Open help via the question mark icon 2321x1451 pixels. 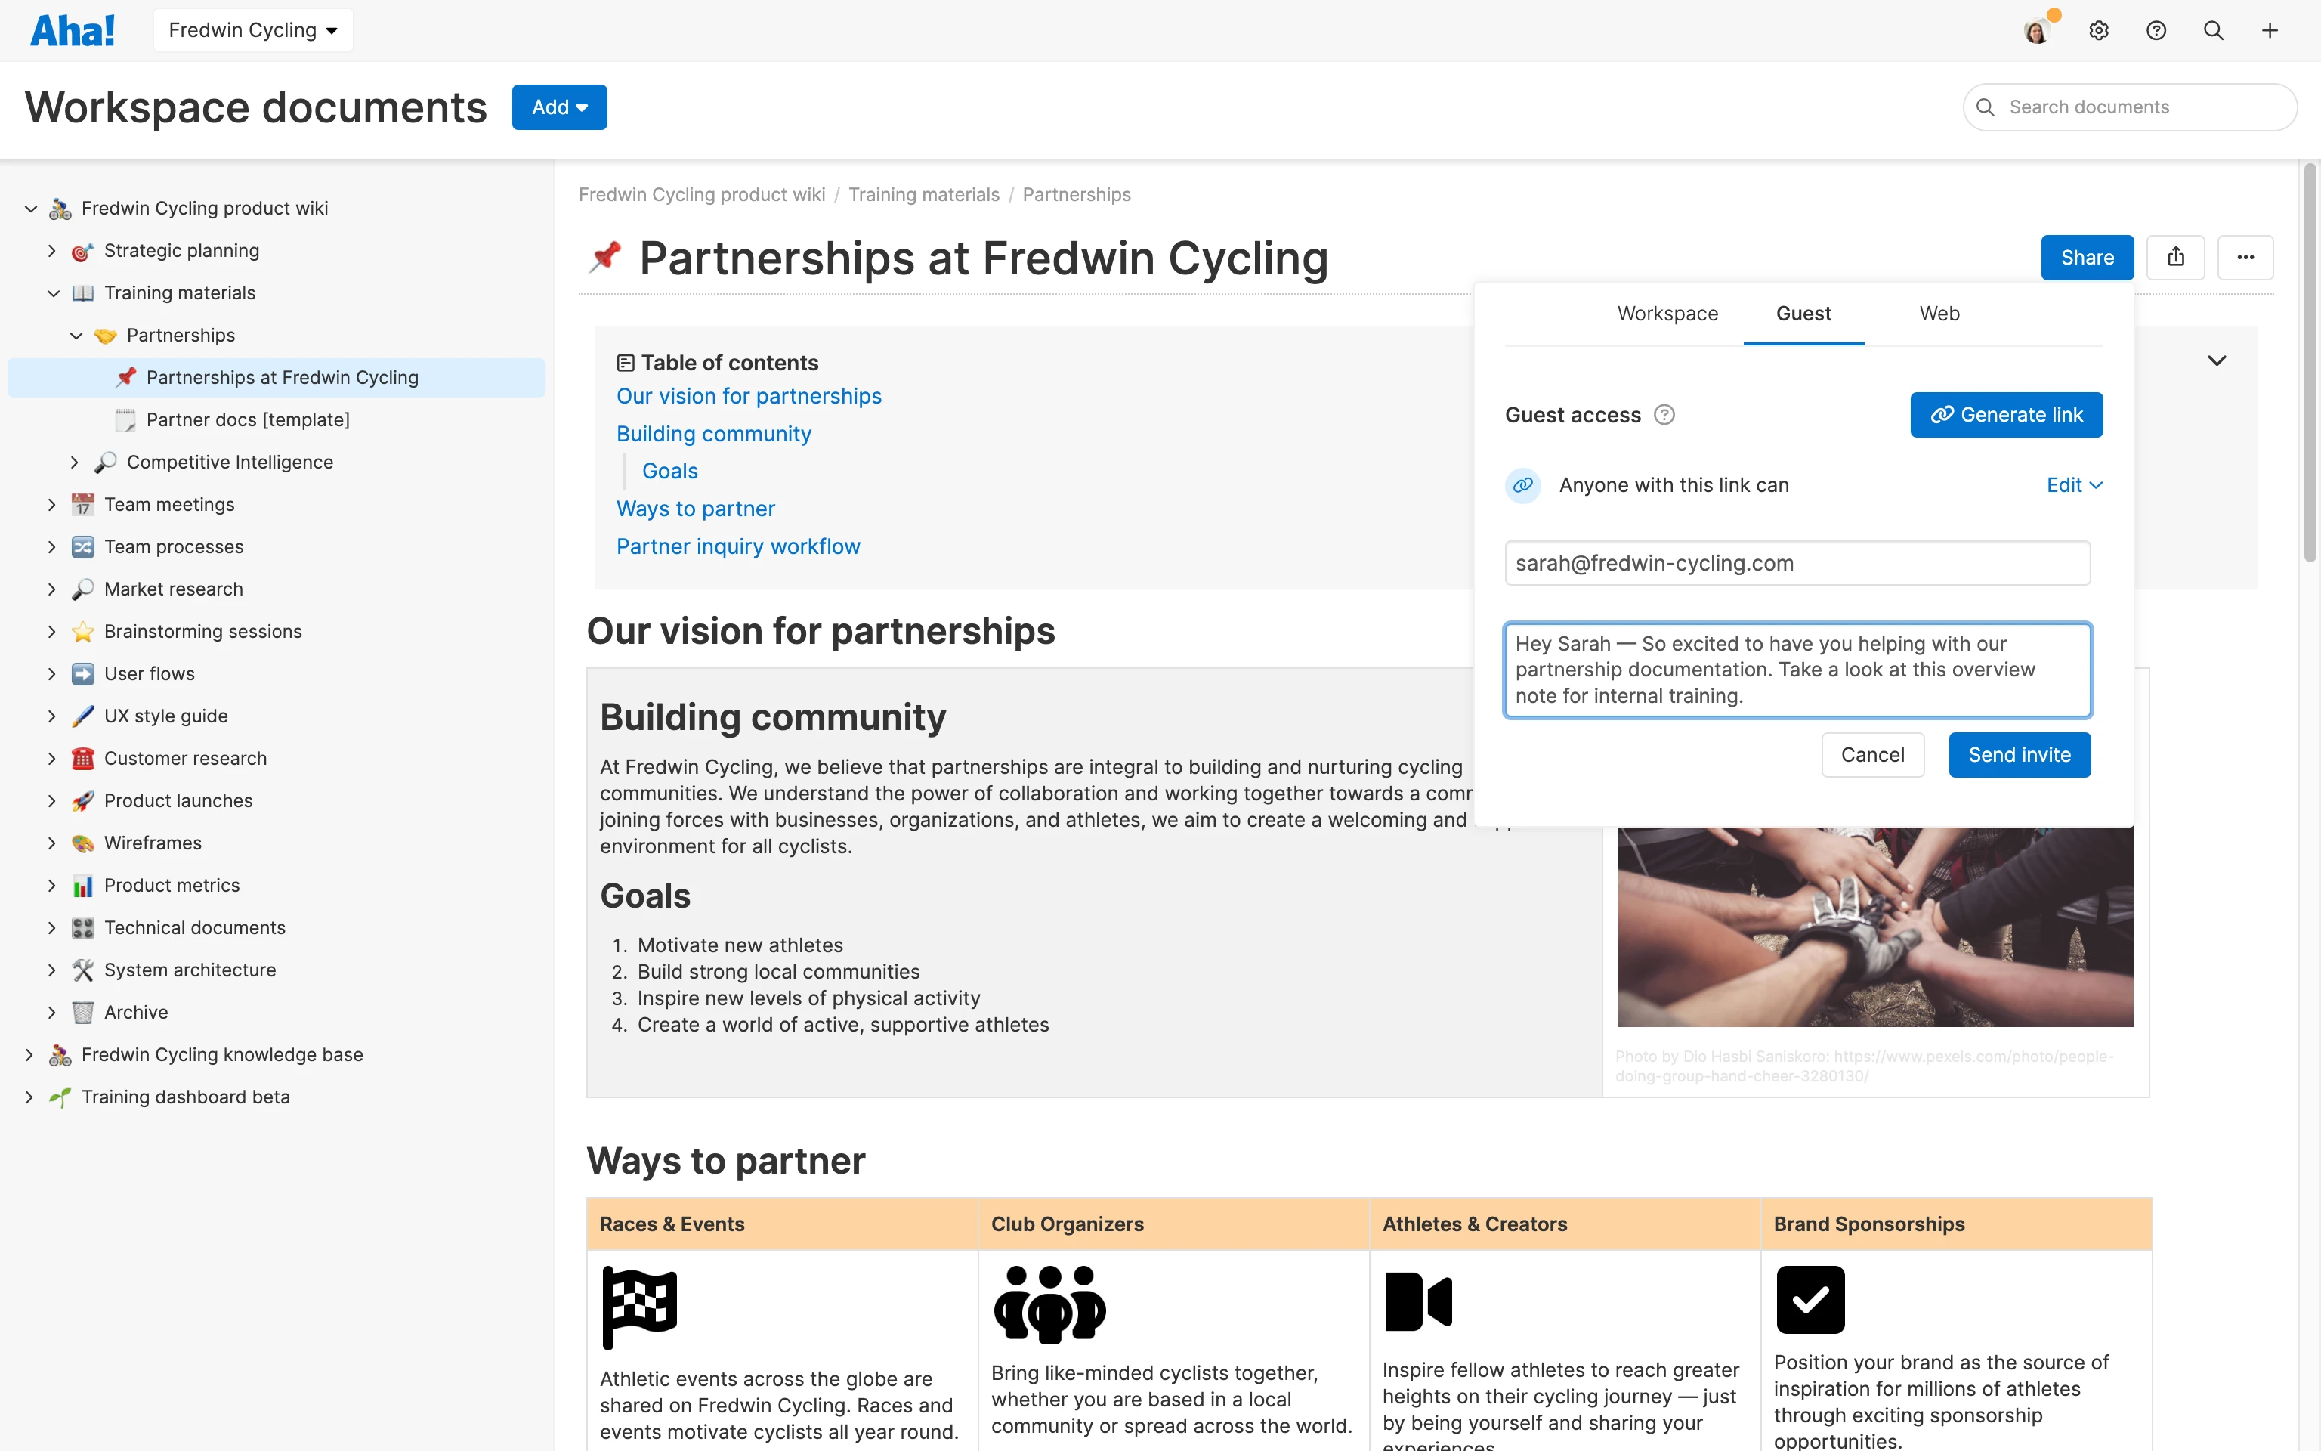2156,29
